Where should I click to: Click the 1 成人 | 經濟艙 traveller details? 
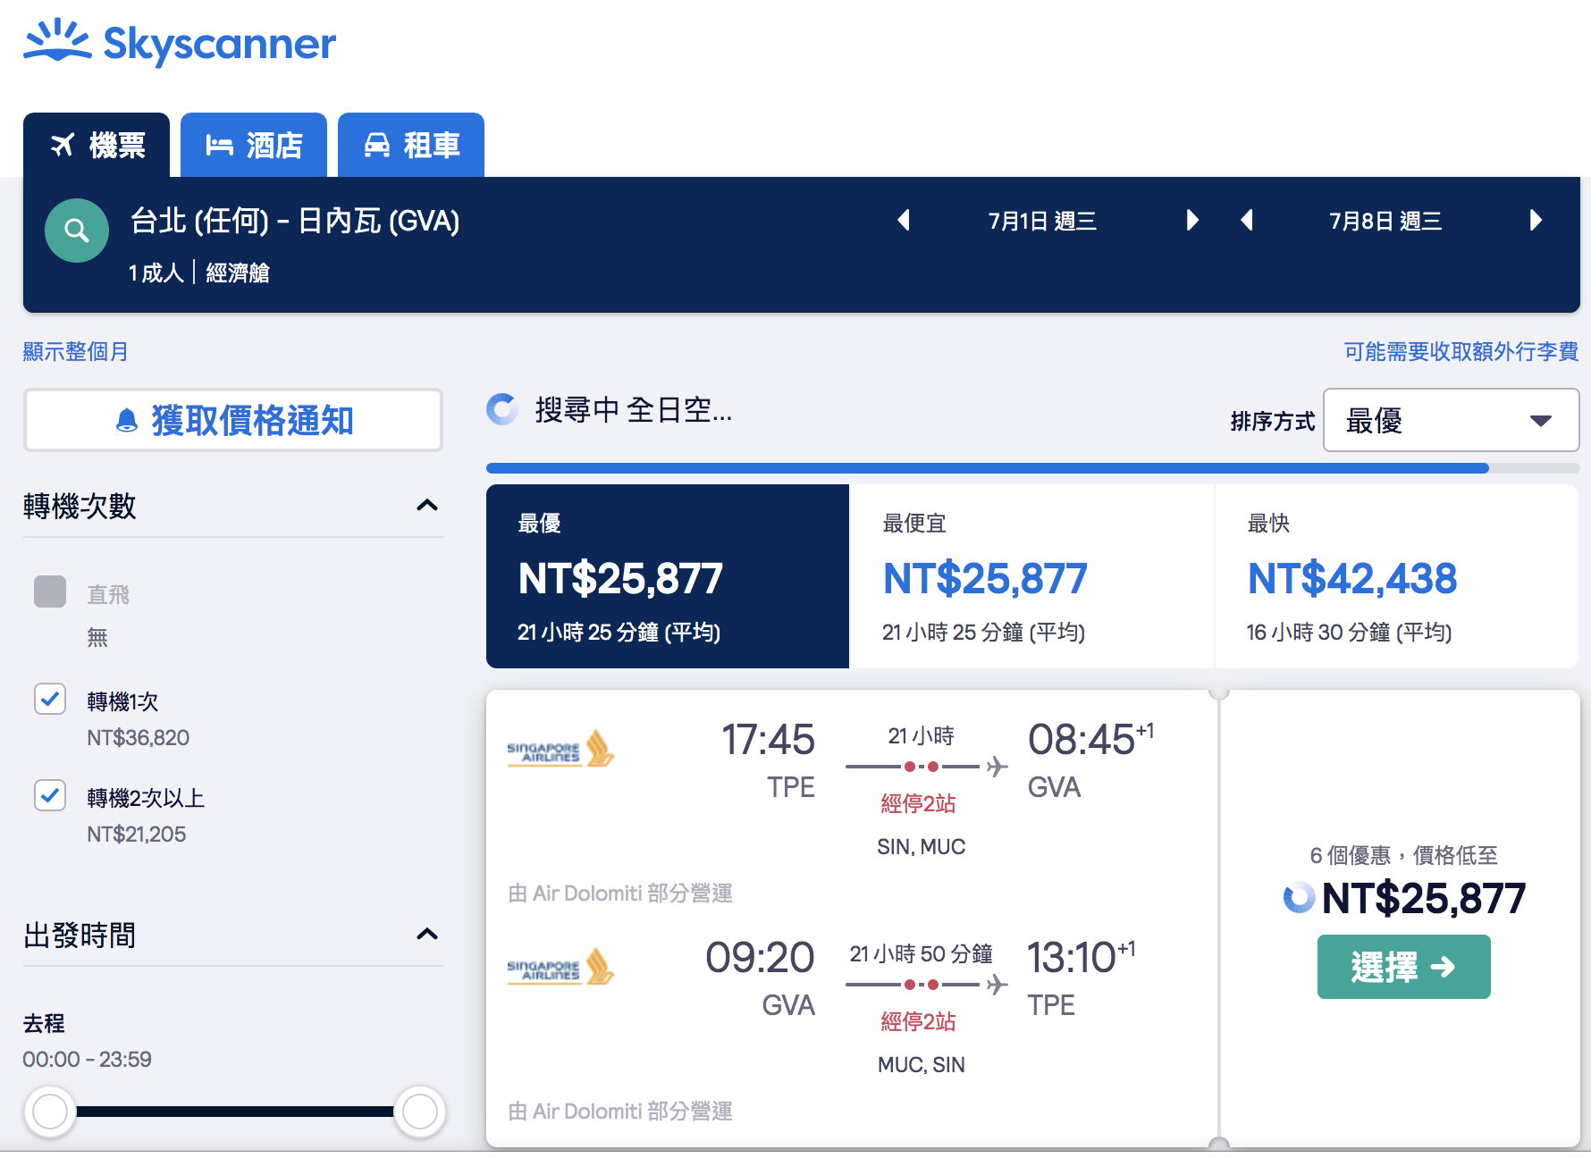point(198,273)
